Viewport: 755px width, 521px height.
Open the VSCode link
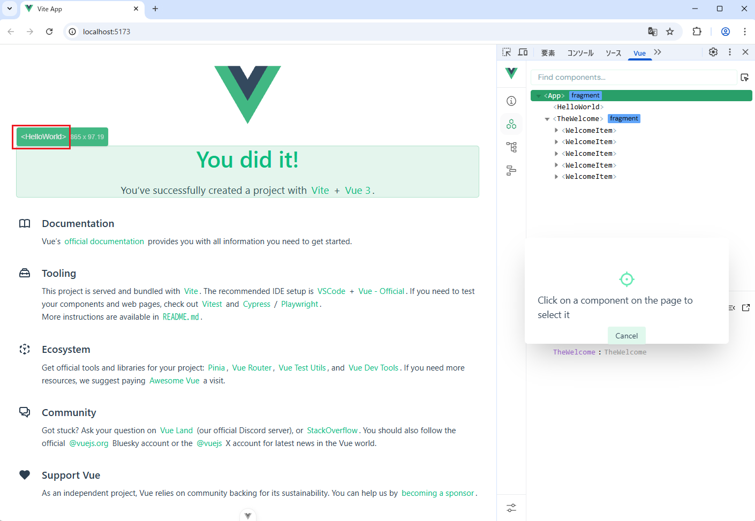tap(331, 291)
